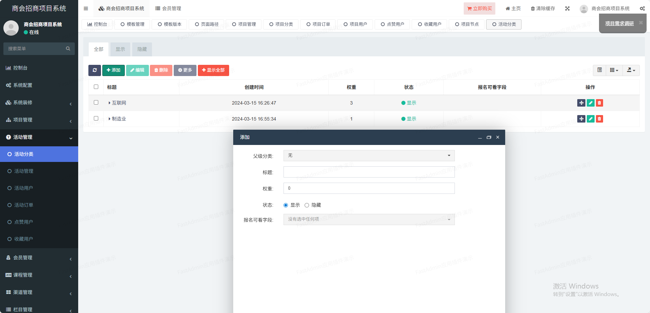The width and height of the screenshot is (650, 313).
Task: Open the columns dropdown grid icon
Action: click(x=614, y=70)
